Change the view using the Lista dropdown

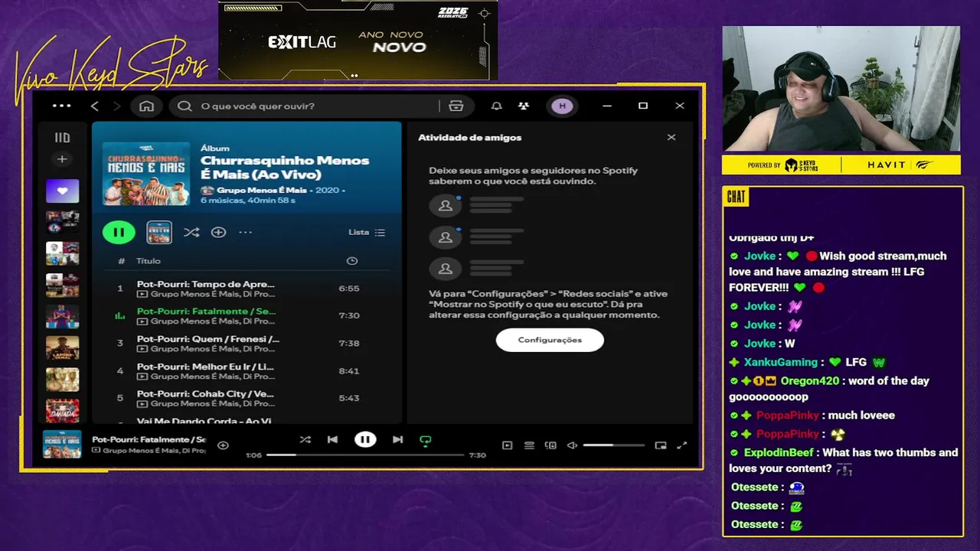click(x=367, y=232)
